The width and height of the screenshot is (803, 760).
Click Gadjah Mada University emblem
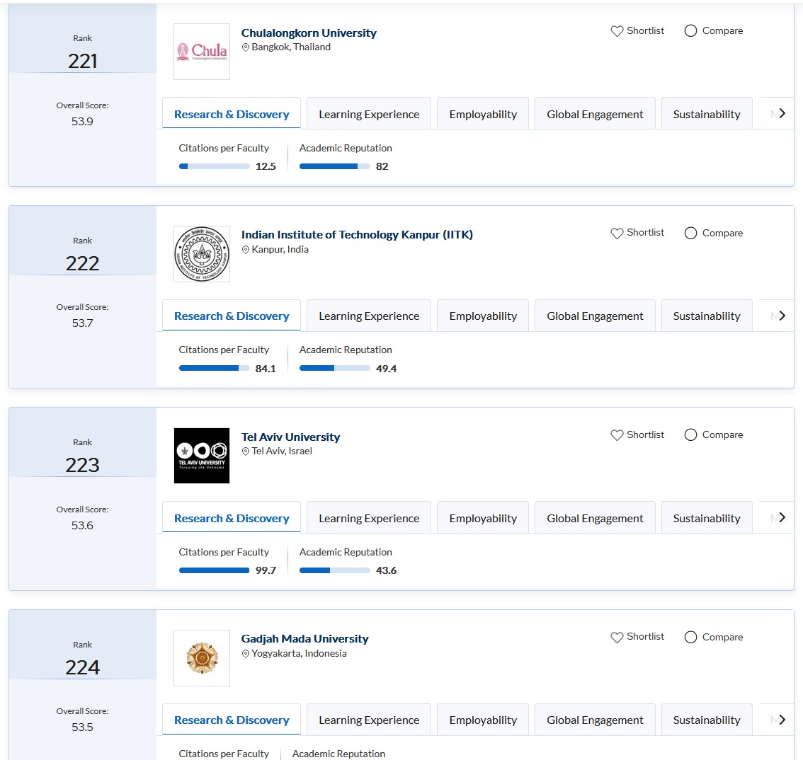[202, 658]
